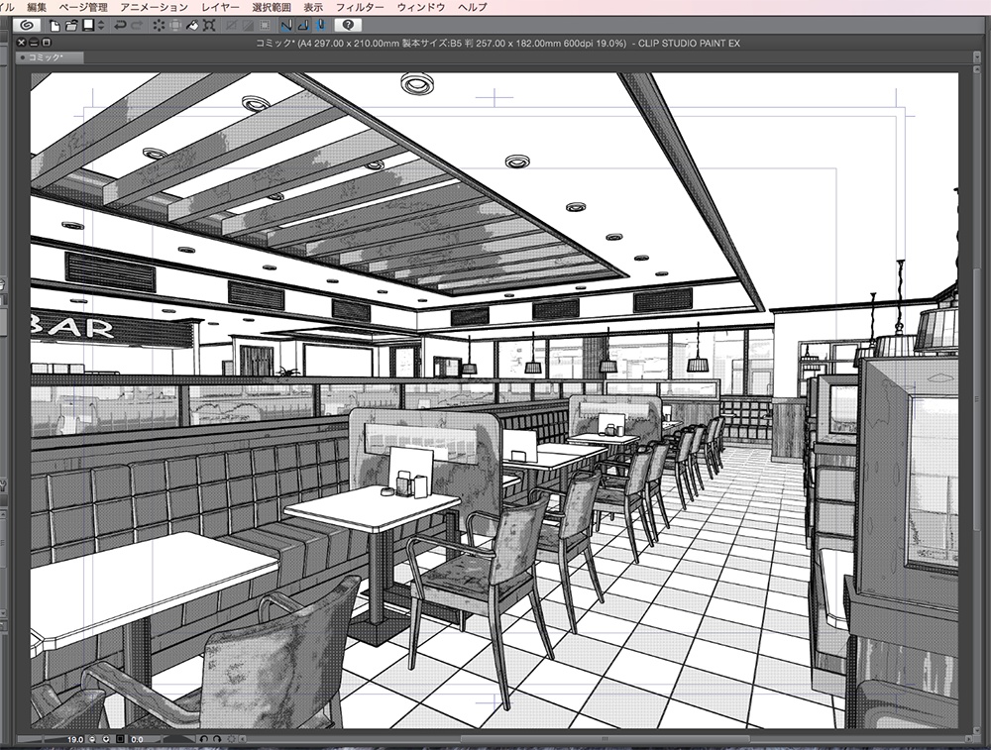Toggle Show selection border icon

[265, 26]
